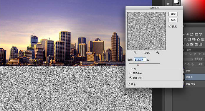Select 平均分布 uniform distribution
Image resolution: width=205 pixels, height=111 pixels.
coord(130,73)
